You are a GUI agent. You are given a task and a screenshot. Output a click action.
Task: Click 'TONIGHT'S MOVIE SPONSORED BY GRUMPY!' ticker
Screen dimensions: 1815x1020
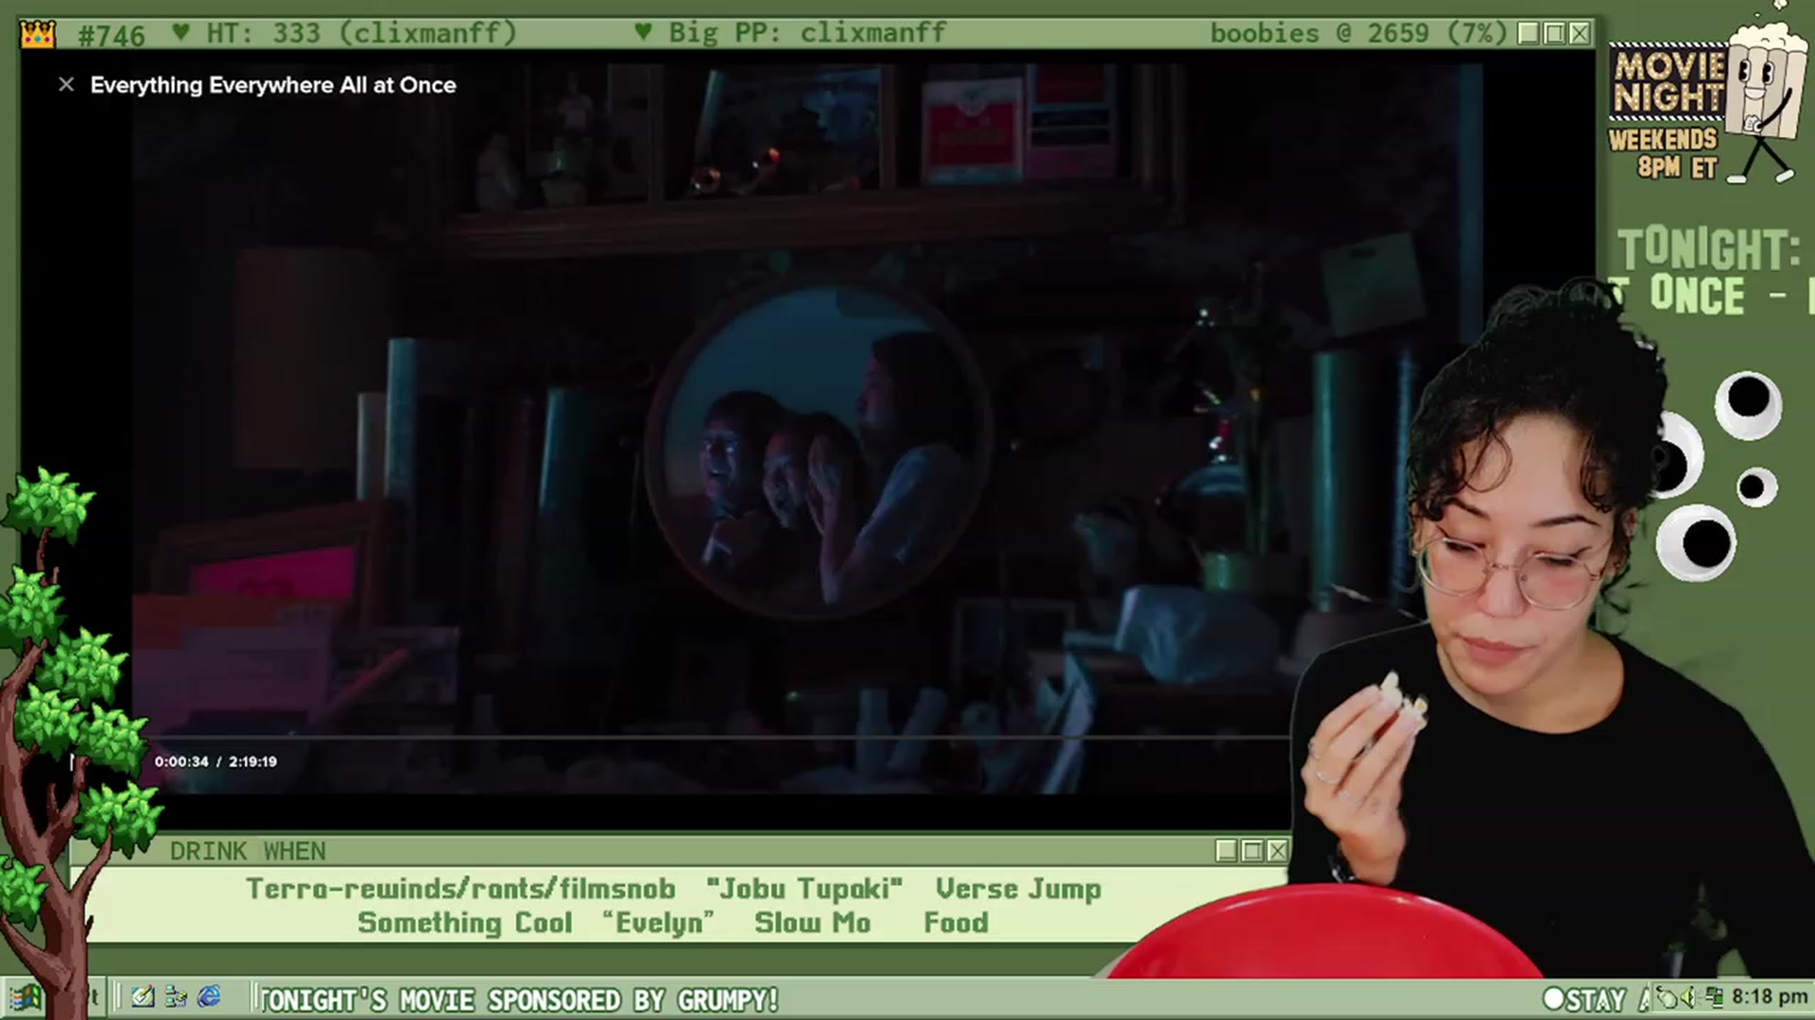(x=519, y=999)
